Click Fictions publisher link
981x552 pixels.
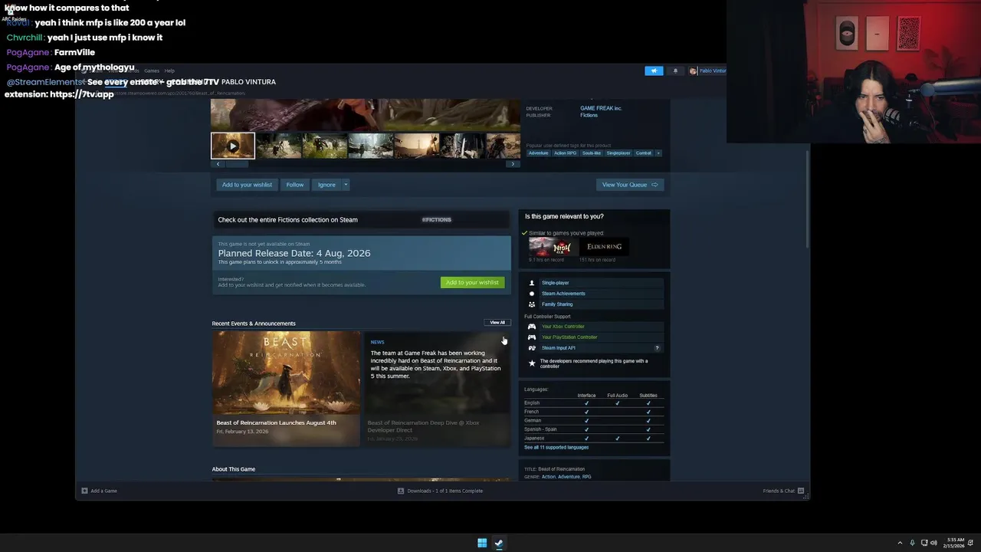coord(589,115)
